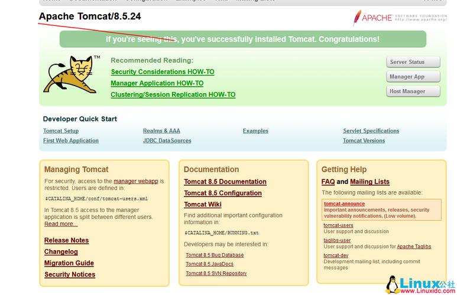Screen dimensions: 457x295
Task: Open Server Status page
Action: coord(413,62)
